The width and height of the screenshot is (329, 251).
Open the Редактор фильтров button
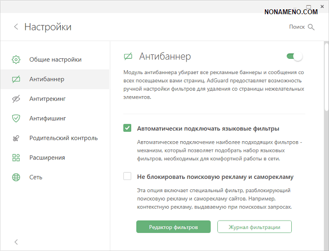pos(173,227)
